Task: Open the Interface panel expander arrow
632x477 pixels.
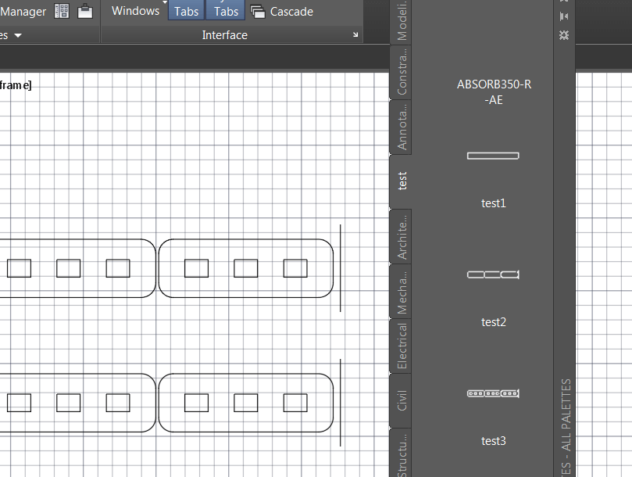Action: 355,35
